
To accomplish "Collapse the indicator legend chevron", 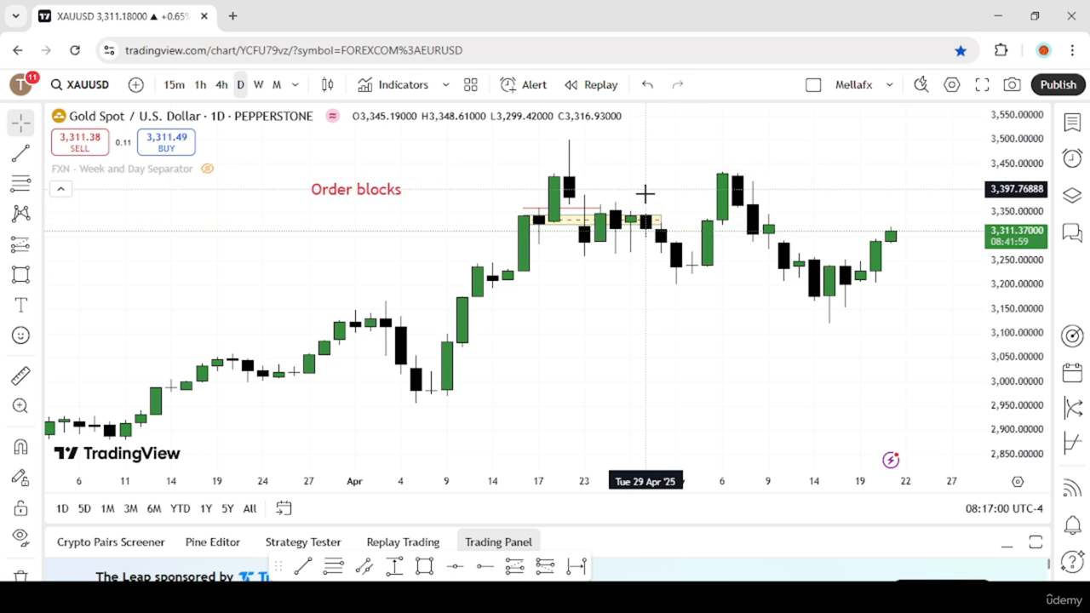I will [x=60, y=189].
